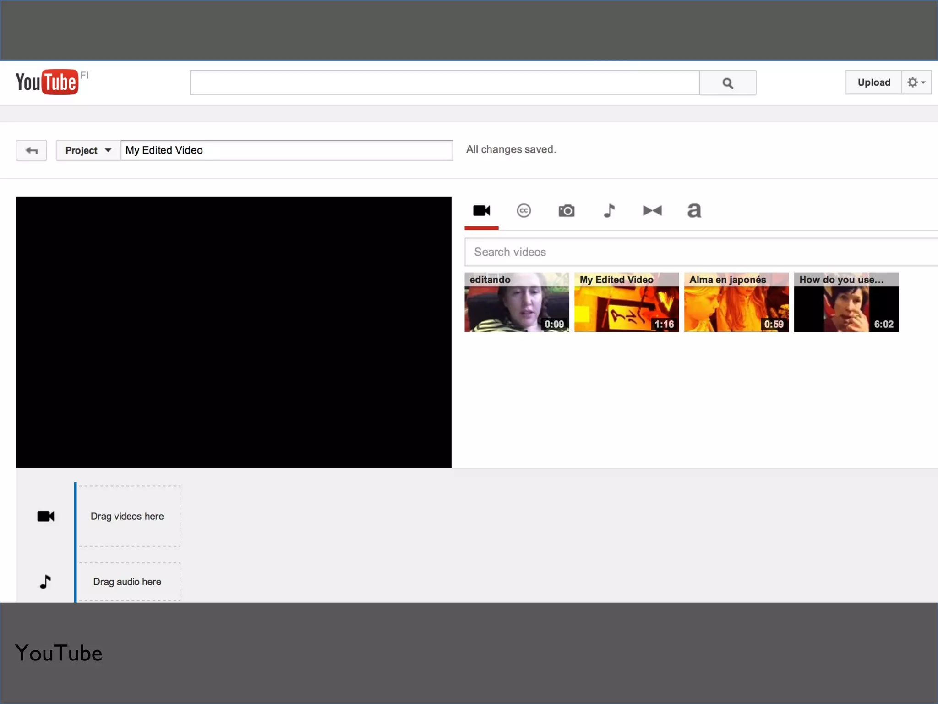The width and height of the screenshot is (938, 704).
Task: Click the Upload button
Action: click(873, 82)
